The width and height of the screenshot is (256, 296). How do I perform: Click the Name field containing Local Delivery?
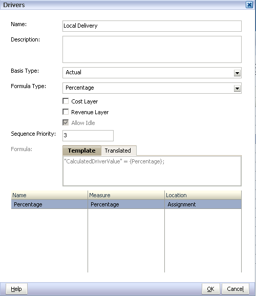(152, 26)
